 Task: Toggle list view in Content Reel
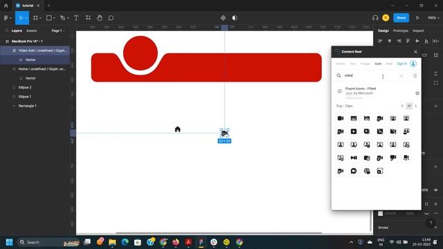click(x=415, y=75)
